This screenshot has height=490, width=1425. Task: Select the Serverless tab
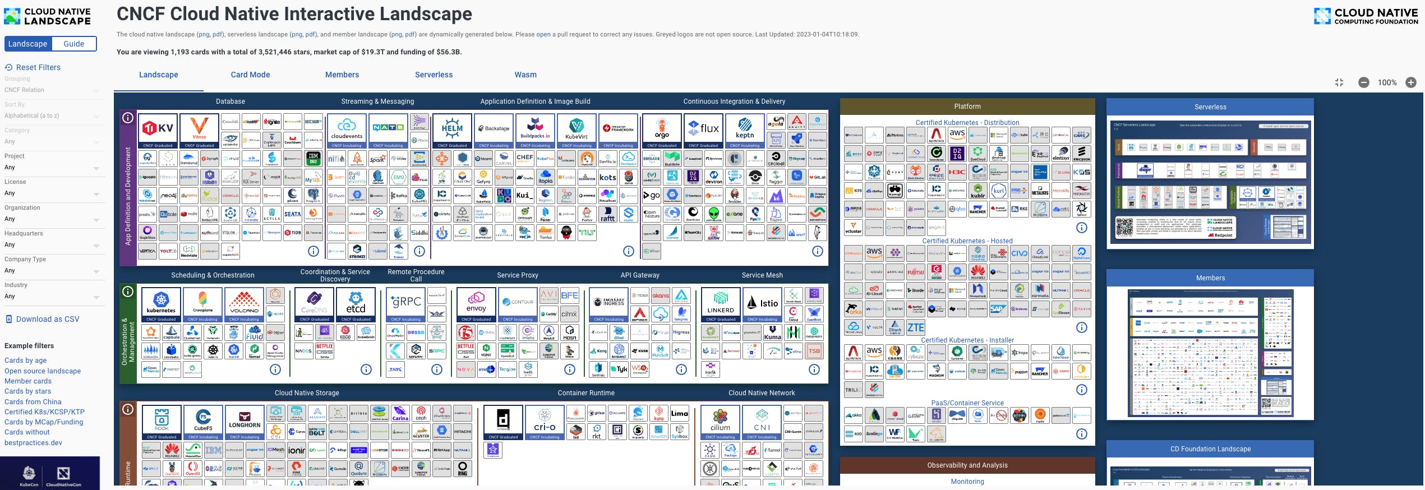(x=434, y=75)
